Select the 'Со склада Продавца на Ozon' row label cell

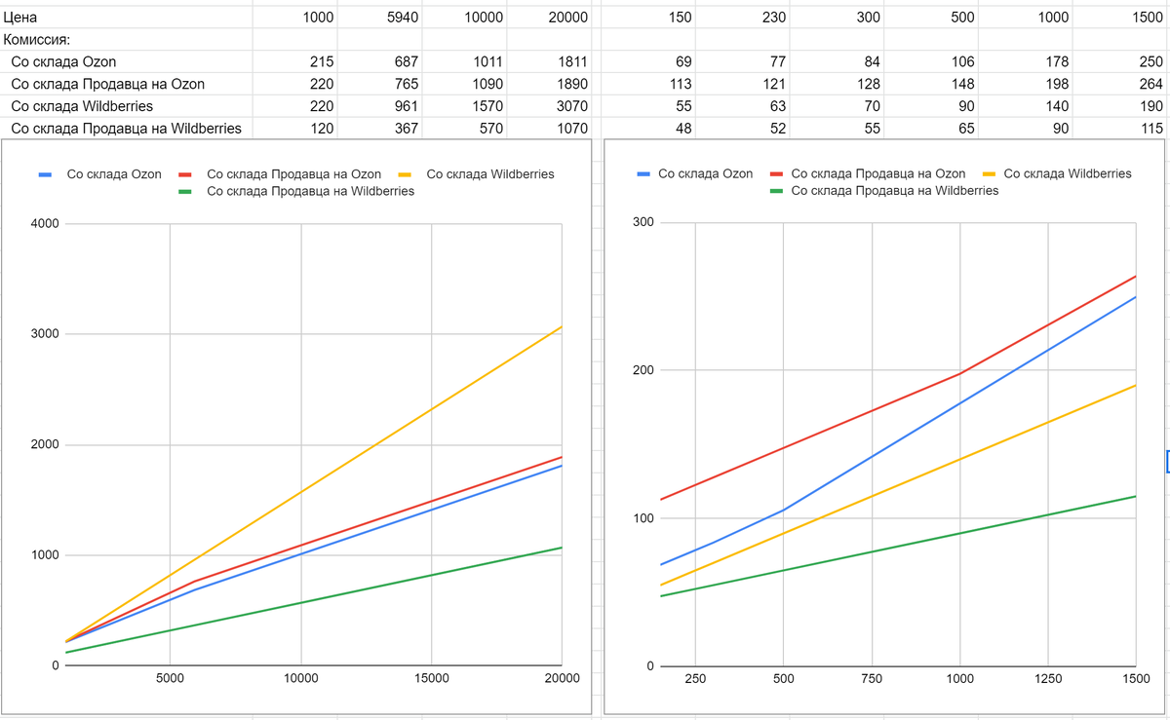point(127,84)
